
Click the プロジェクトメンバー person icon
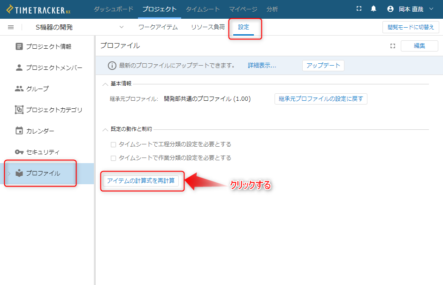tap(19, 67)
